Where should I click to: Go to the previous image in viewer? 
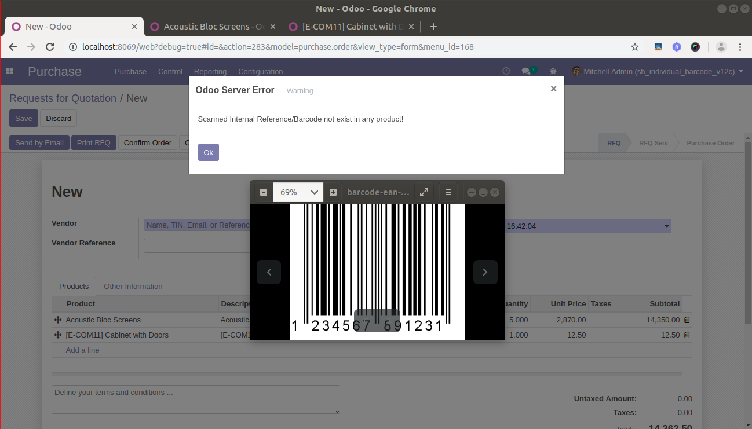point(269,272)
